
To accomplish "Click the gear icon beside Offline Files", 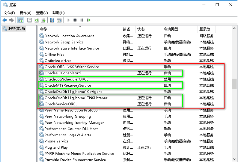I will (41, 54).
